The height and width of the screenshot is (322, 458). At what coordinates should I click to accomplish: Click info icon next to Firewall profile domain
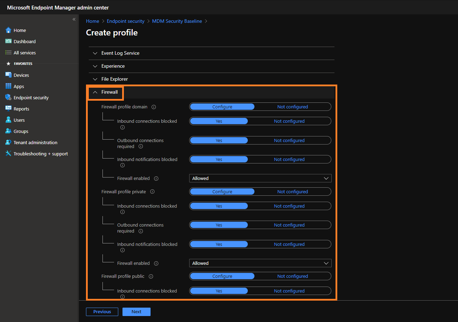tap(154, 107)
